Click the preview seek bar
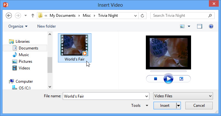221x116 pixels. [x=168, y=71]
